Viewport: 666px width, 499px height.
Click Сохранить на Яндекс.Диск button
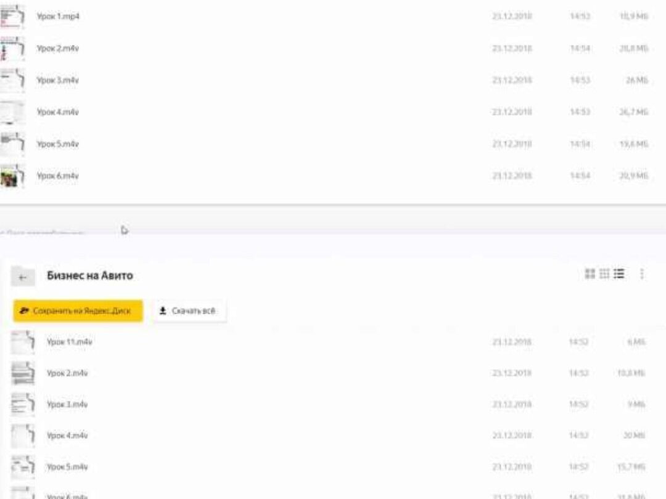[78, 311]
